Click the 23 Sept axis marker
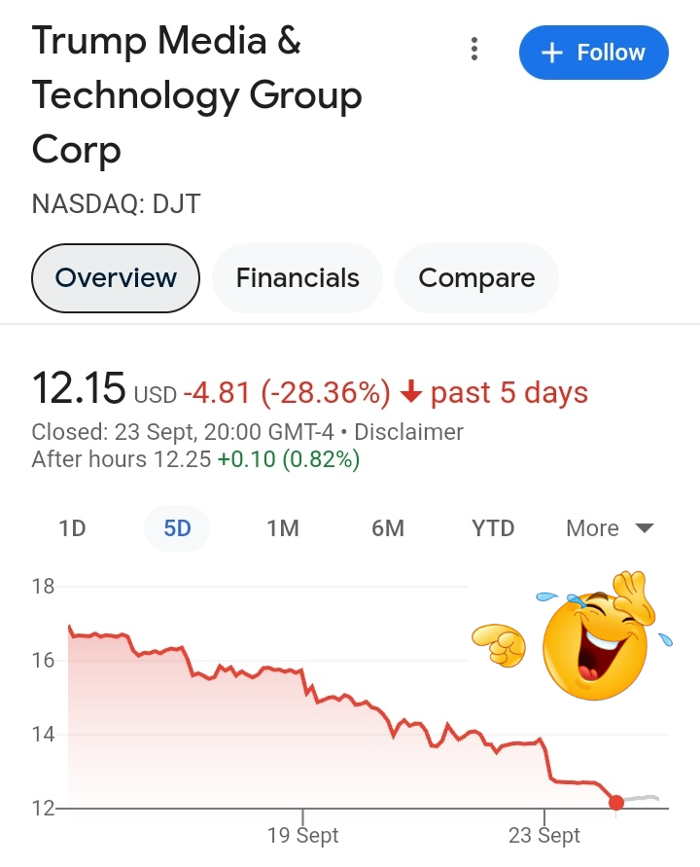Viewport: 700px width, 867px height. click(x=544, y=835)
